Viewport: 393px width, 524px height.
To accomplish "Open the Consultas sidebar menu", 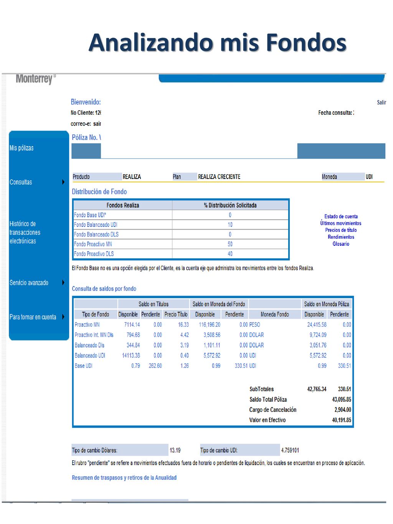I will click(x=21, y=182).
